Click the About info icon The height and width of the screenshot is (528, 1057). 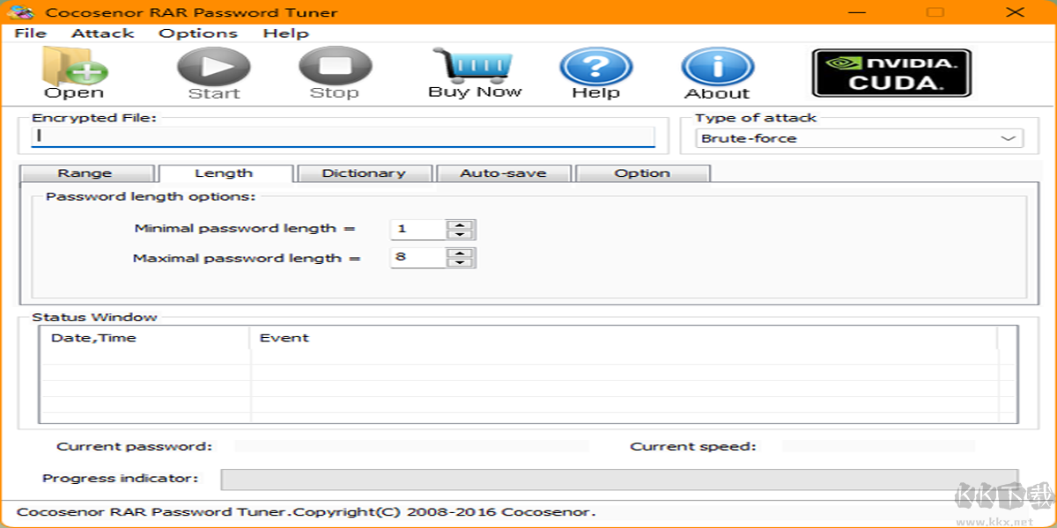pos(718,66)
